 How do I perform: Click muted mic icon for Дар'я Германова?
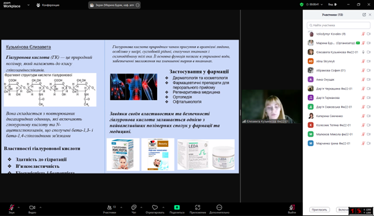(363, 98)
